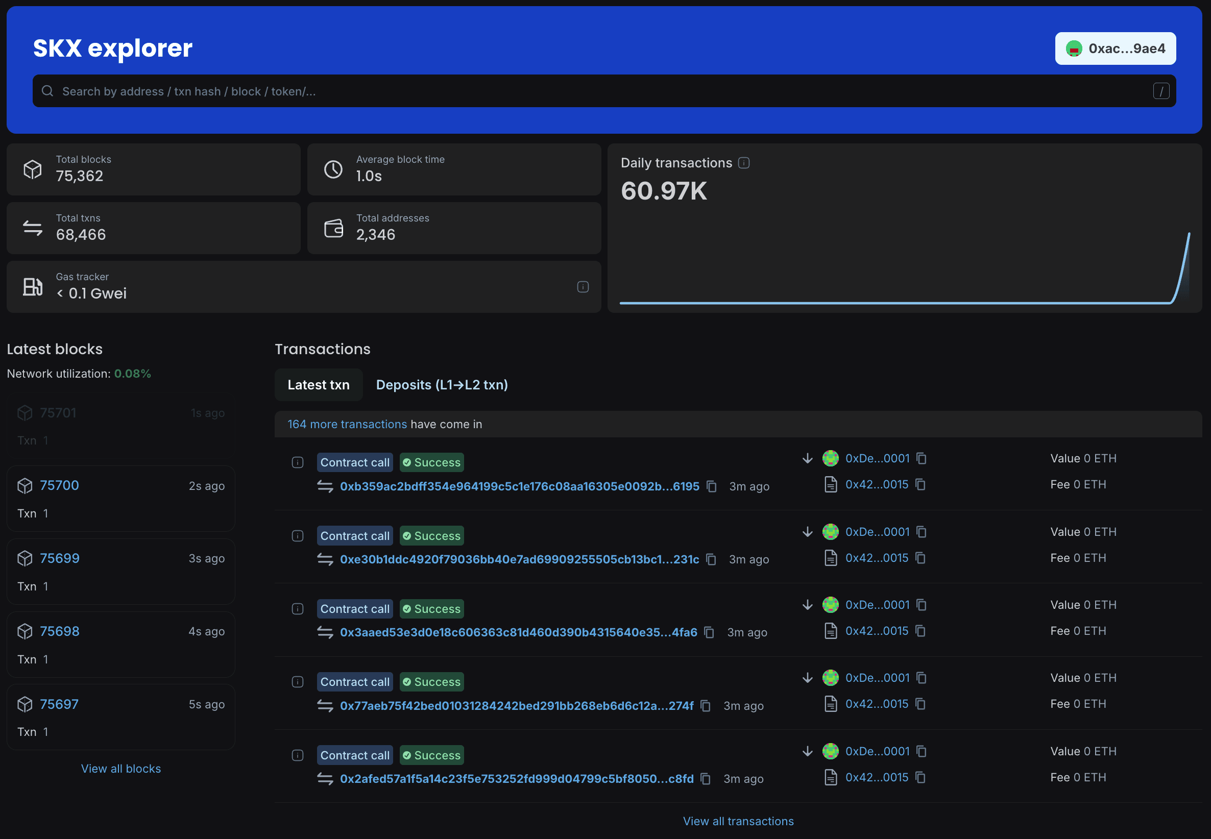Click the down arrow on the last transaction row
Screen dimensions: 1211x839
(808, 751)
